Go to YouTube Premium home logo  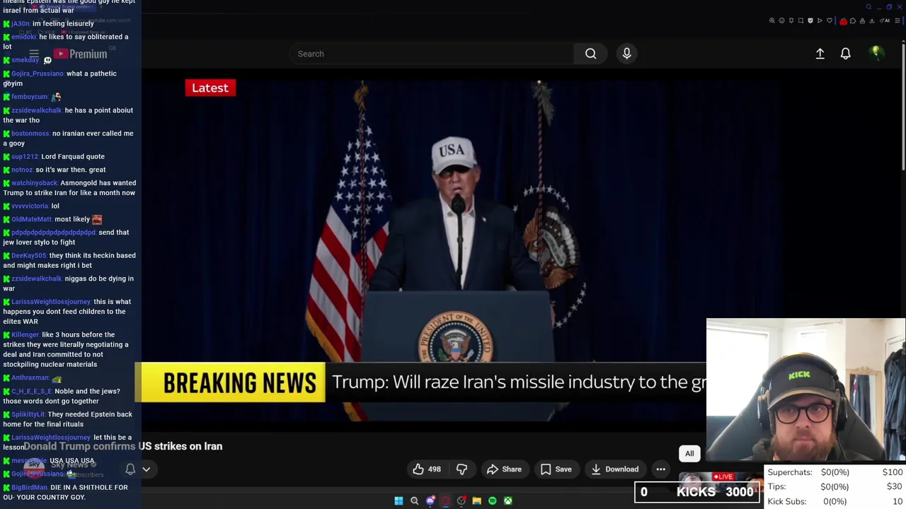(80, 54)
